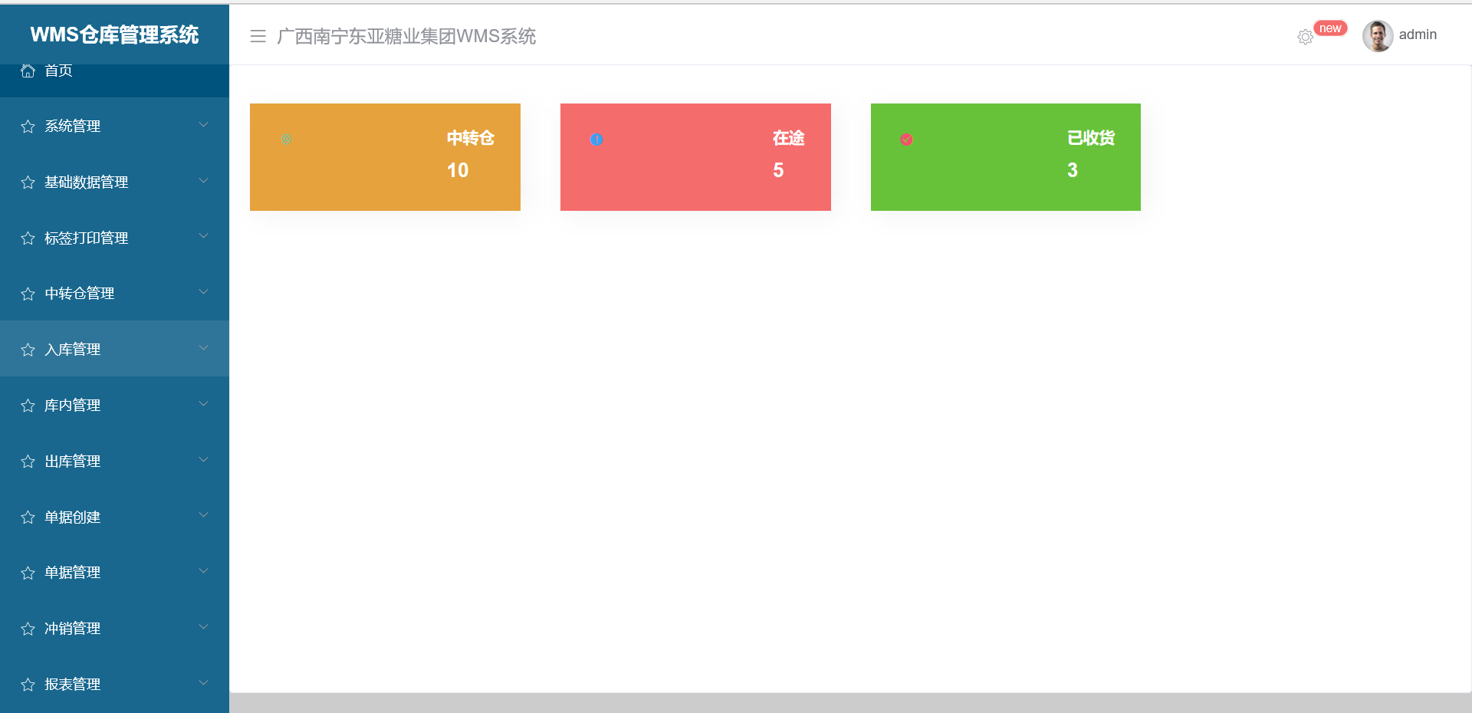Screen dimensions: 1472x713
Task: Click the star icon beside 单据创建
Action: [28, 517]
